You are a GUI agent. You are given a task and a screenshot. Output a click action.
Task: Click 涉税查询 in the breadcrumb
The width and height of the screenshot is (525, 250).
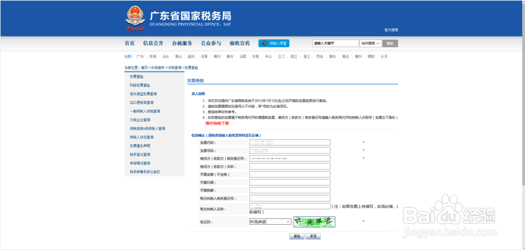click(x=174, y=68)
